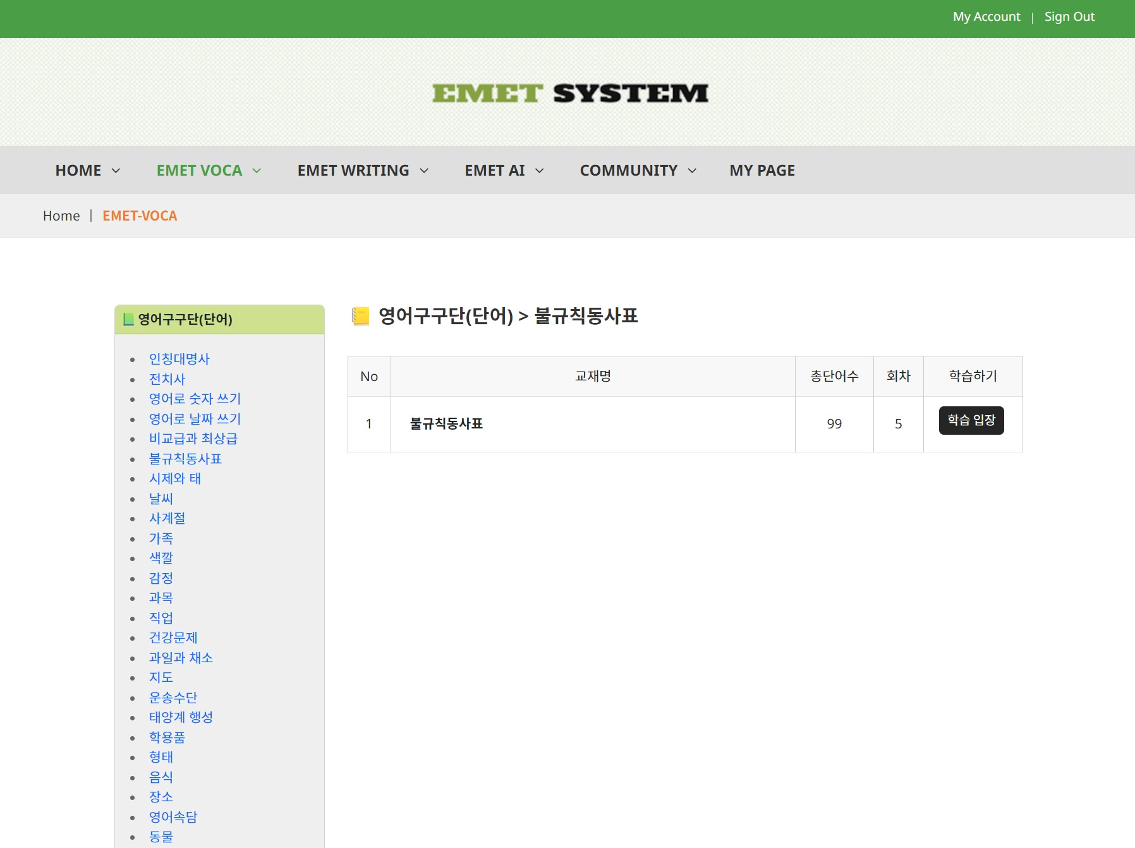Open the 태양계 행성 sidebar link
The image size is (1135, 848).
point(181,717)
